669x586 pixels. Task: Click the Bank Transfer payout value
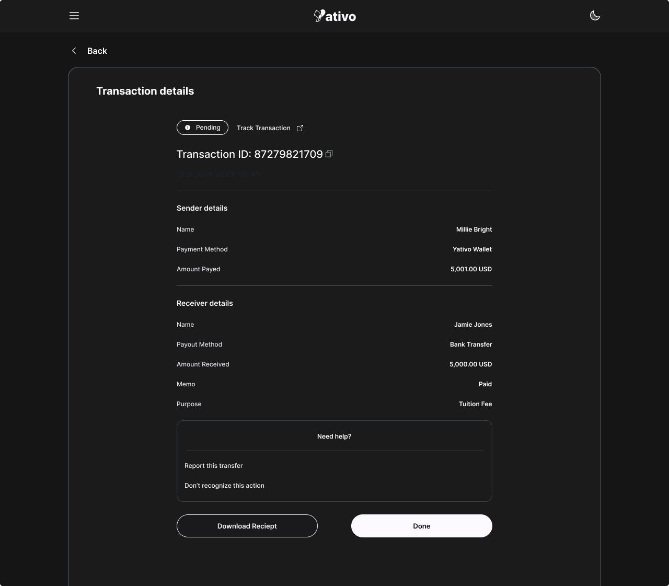point(471,344)
